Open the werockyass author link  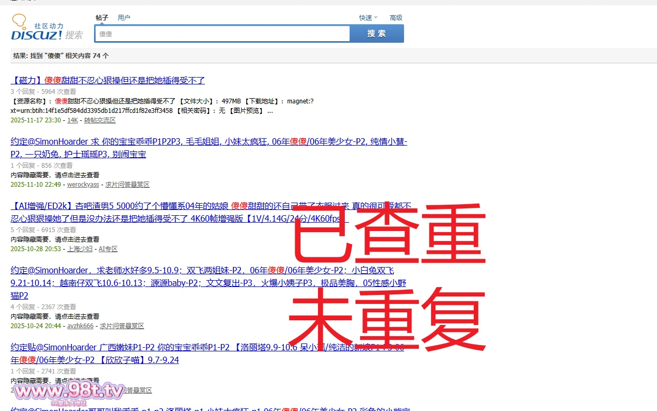(x=83, y=185)
